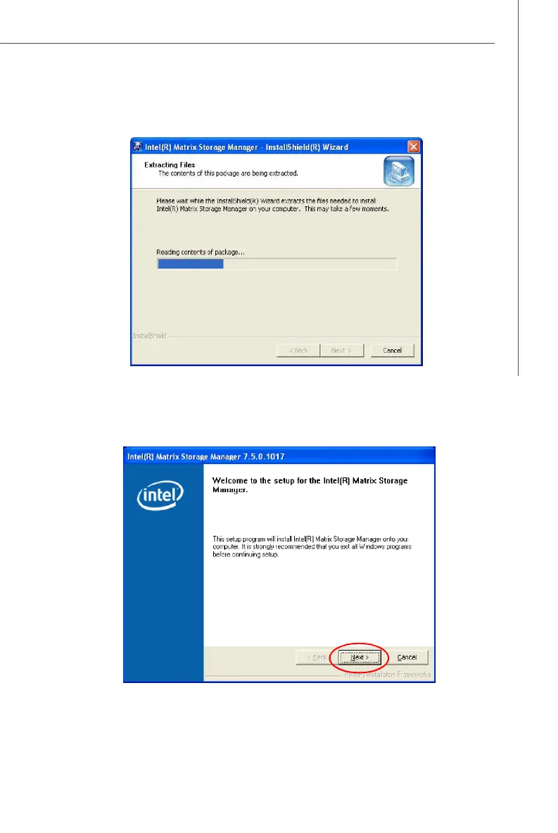Screen dimensions: 558x833
Task: Click Next in Intel Matrix Storage setup
Action: [x=360, y=658]
